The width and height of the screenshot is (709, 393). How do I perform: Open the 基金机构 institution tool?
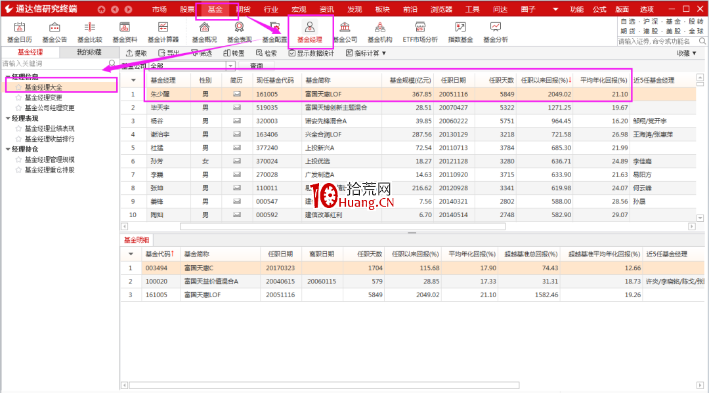pos(380,33)
